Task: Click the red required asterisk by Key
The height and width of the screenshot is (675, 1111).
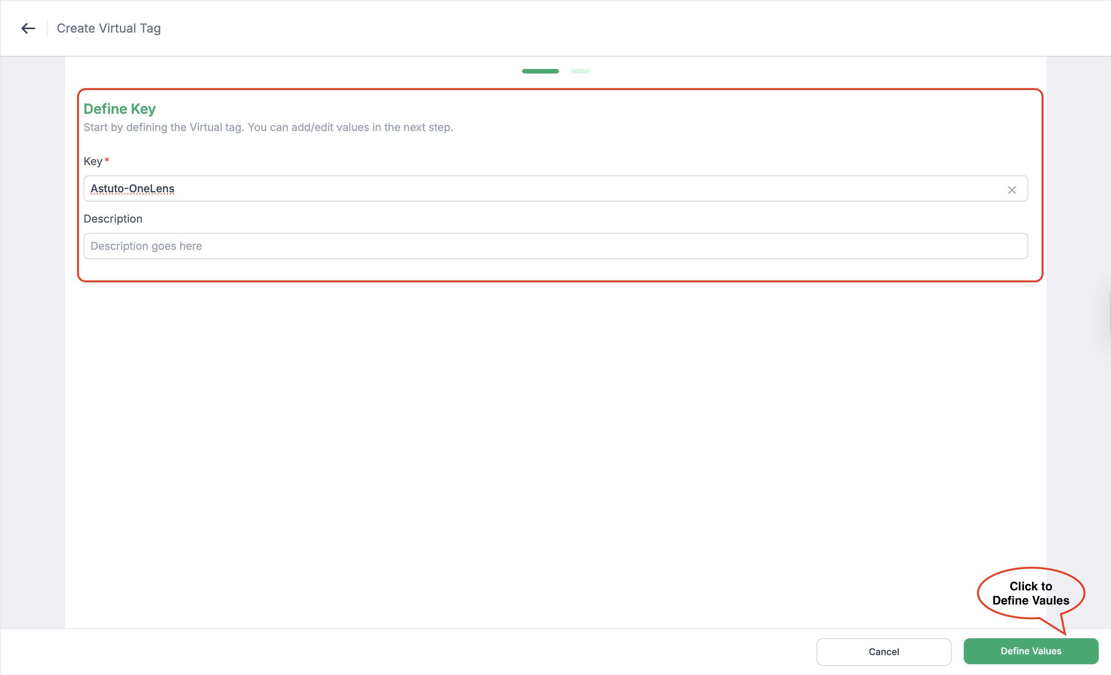Action: pos(107,160)
